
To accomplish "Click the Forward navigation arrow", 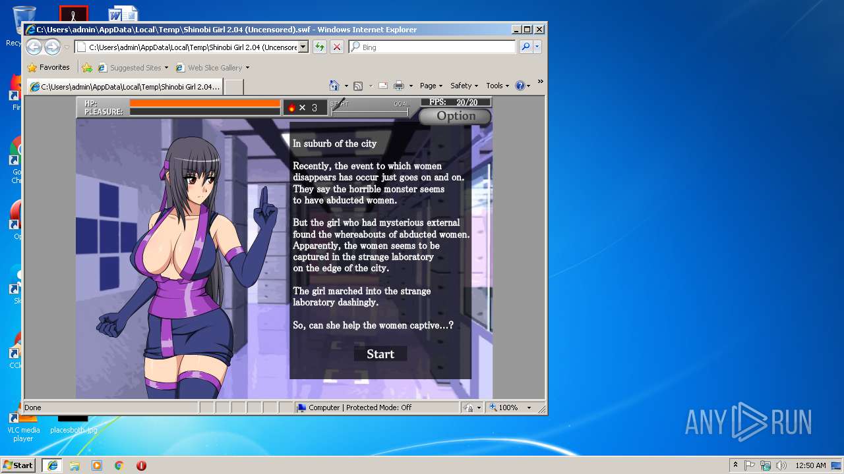I will click(x=52, y=47).
